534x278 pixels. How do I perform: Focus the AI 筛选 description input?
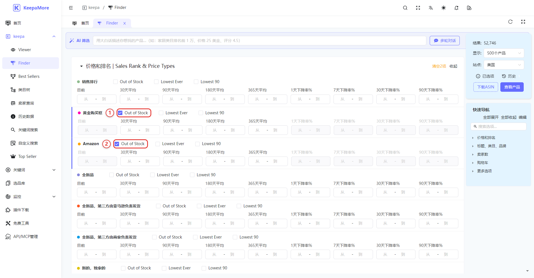point(259,41)
